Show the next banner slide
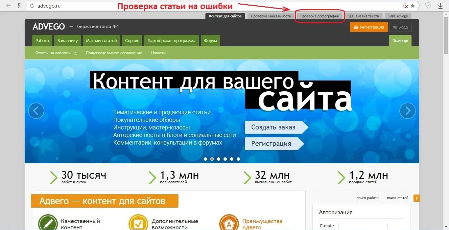449x230 pixels. click(408, 111)
